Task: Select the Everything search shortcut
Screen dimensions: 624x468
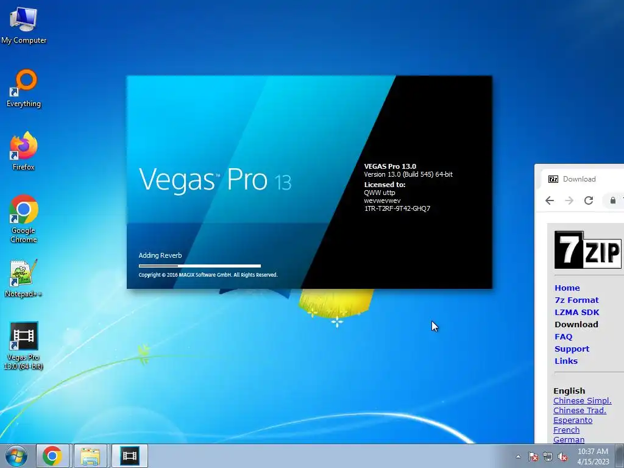Action: [x=24, y=88]
